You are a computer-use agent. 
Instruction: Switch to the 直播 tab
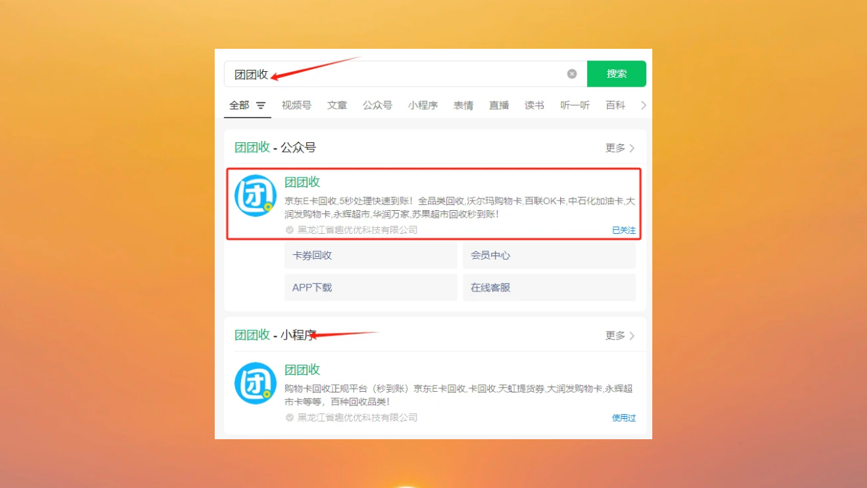coord(499,105)
